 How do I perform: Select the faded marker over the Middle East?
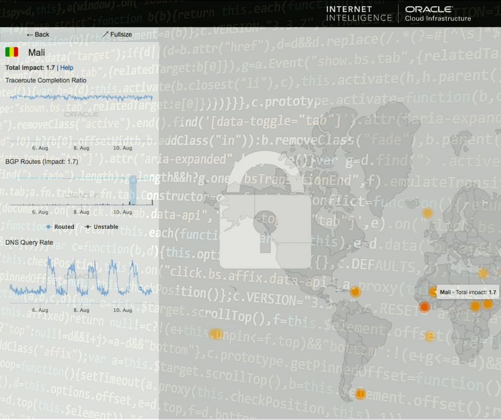point(483,273)
